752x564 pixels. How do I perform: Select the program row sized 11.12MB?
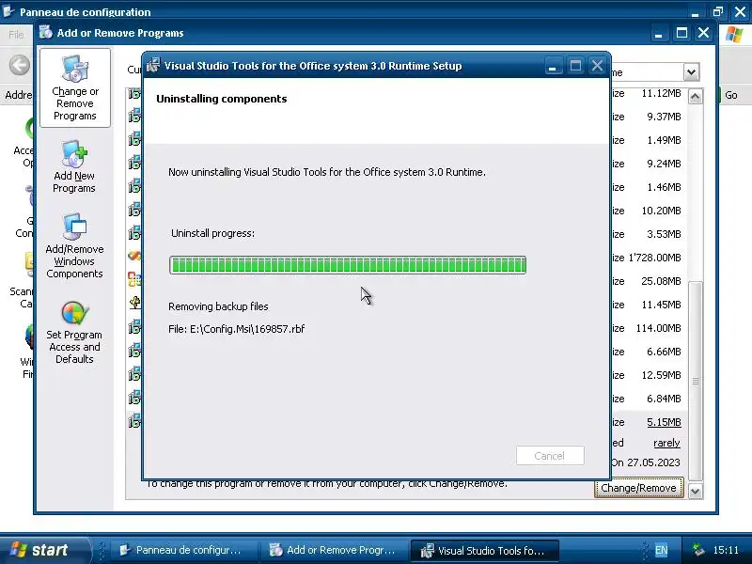pos(408,93)
